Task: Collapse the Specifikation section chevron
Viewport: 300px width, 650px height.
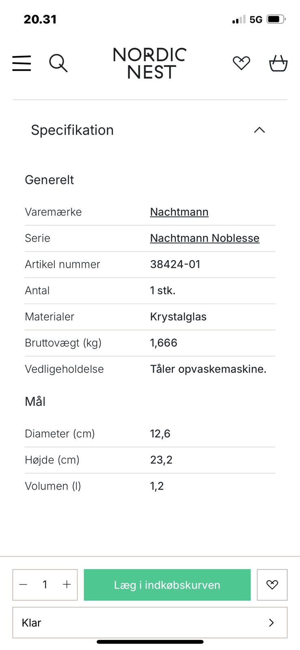Action: [259, 130]
